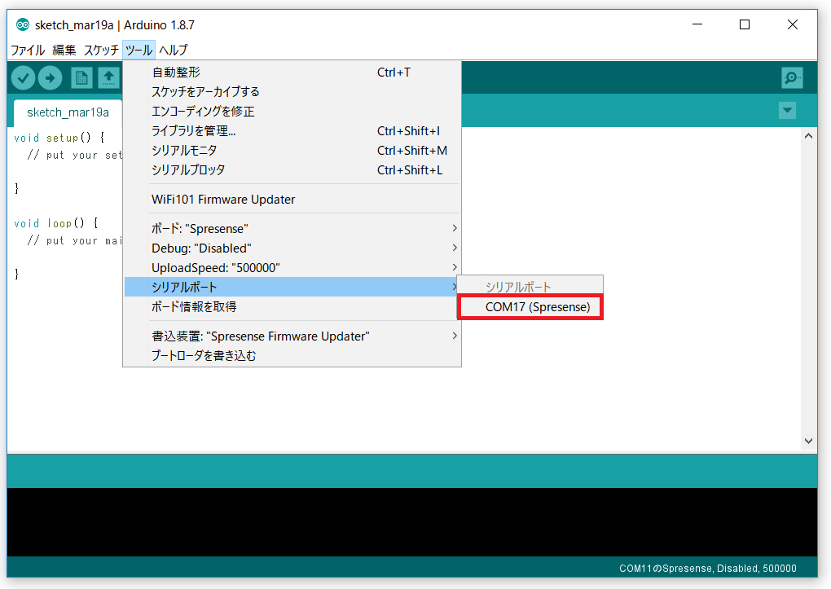
Task: Click the editor scrollbar down arrow
Action: (x=808, y=441)
